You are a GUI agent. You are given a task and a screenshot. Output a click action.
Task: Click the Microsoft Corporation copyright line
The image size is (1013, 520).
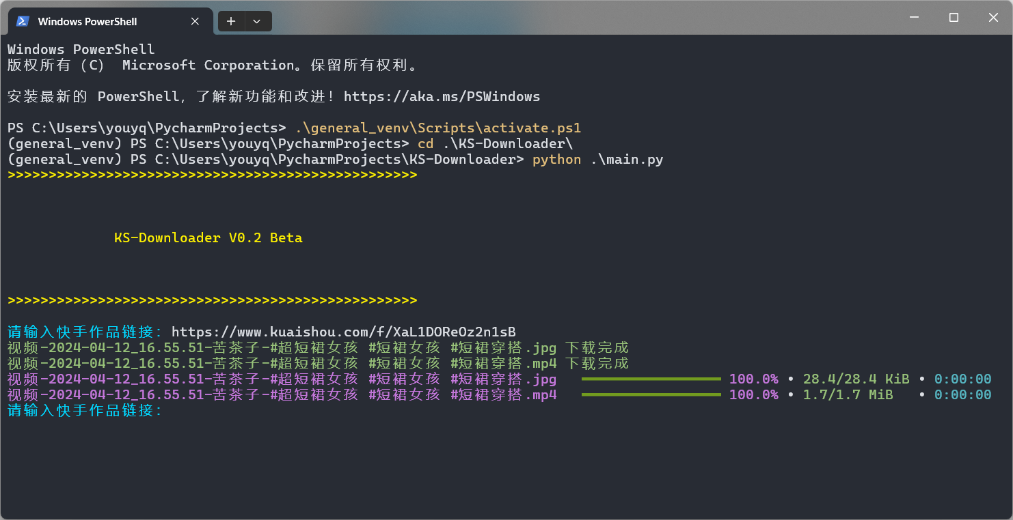(x=213, y=65)
